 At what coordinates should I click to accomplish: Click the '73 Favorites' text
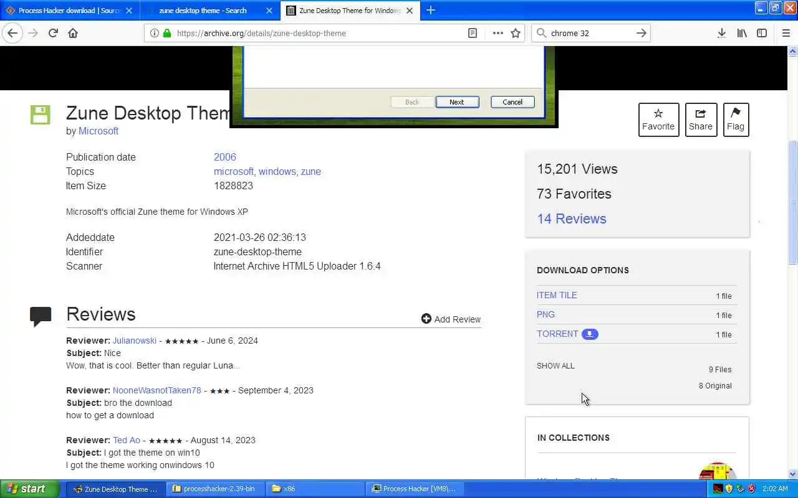574,194
